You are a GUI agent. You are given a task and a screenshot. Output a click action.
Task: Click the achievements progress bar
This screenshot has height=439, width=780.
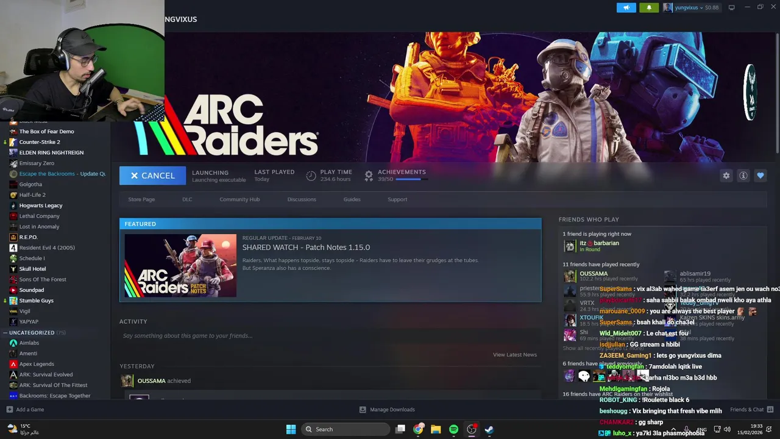tap(411, 179)
